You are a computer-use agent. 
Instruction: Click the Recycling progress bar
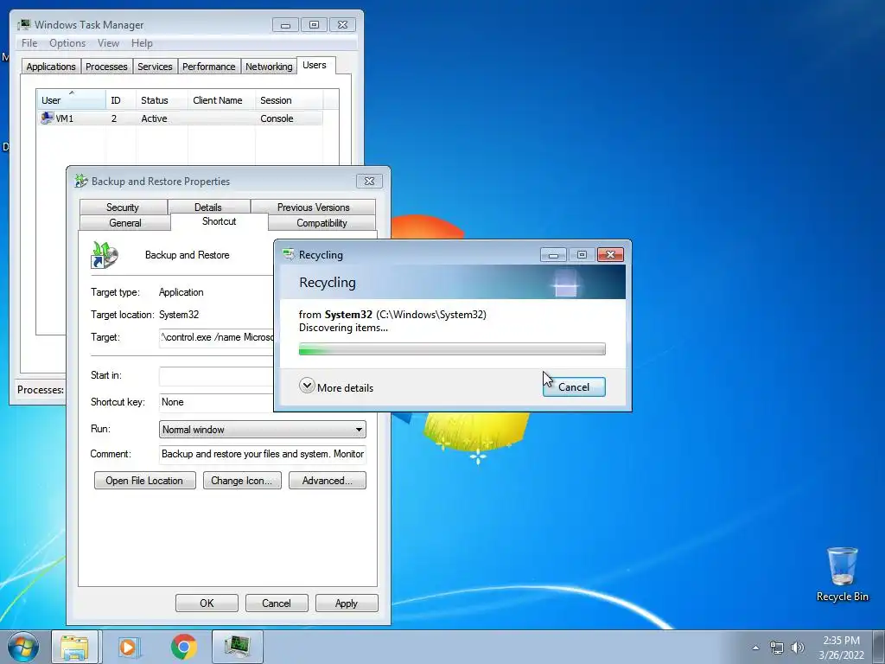click(x=451, y=349)
